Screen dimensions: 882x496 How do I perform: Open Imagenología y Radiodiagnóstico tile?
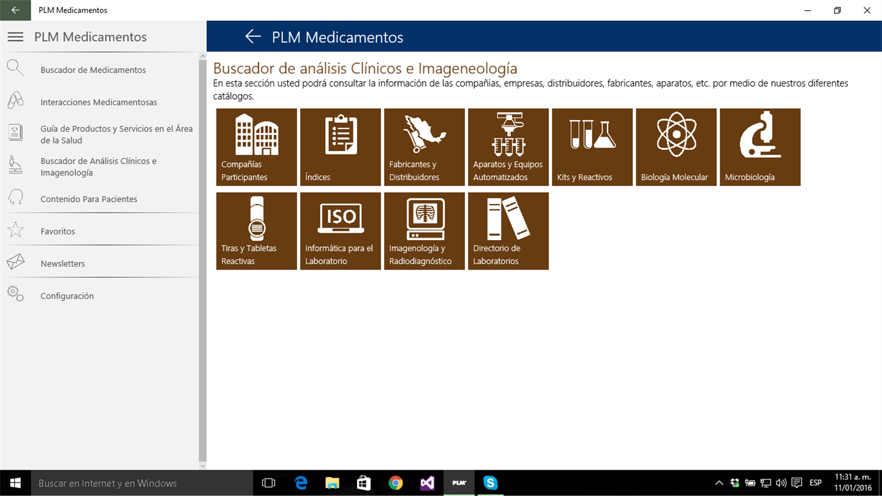tap(424, 231)
